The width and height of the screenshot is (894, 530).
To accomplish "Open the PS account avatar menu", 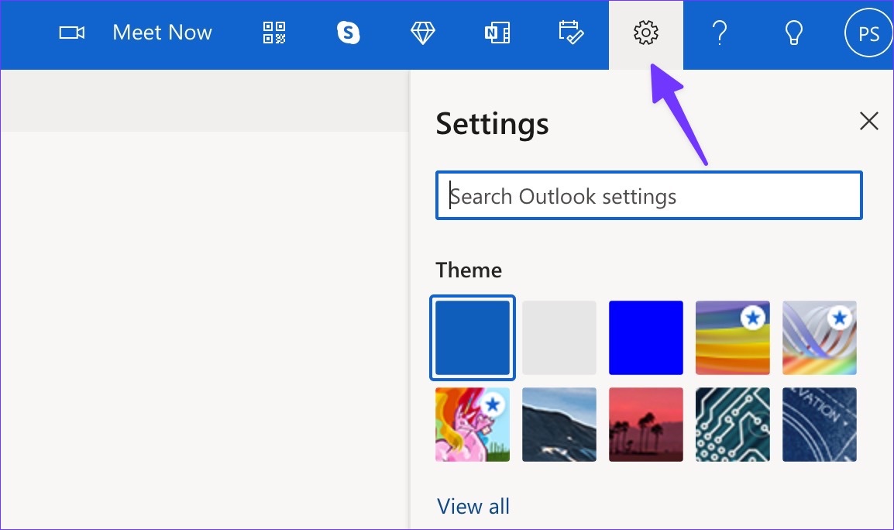I will click(868, 33).
